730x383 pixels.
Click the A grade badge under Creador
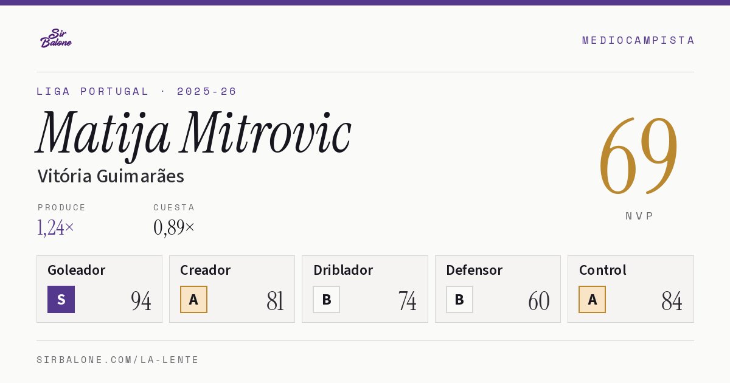(193, 299)
